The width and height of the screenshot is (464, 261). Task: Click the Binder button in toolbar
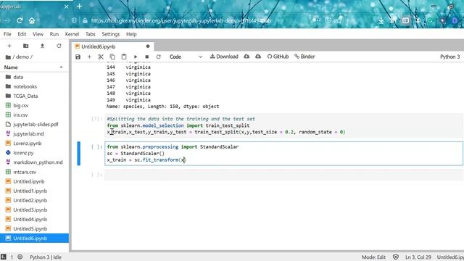coord(304,57)
